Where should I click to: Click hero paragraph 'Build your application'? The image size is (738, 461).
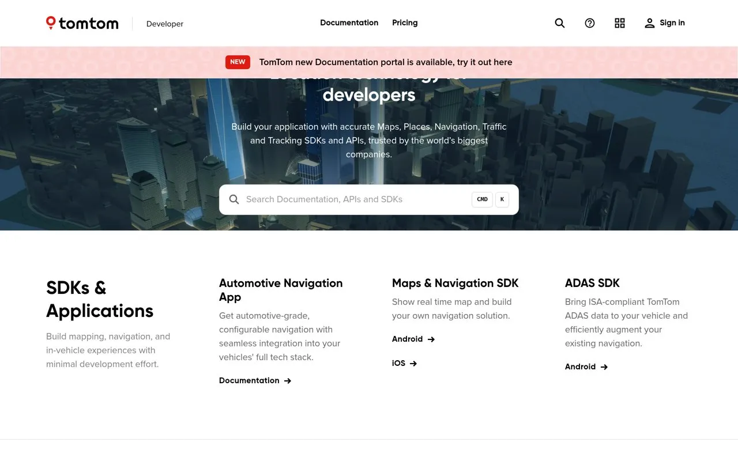369,141
